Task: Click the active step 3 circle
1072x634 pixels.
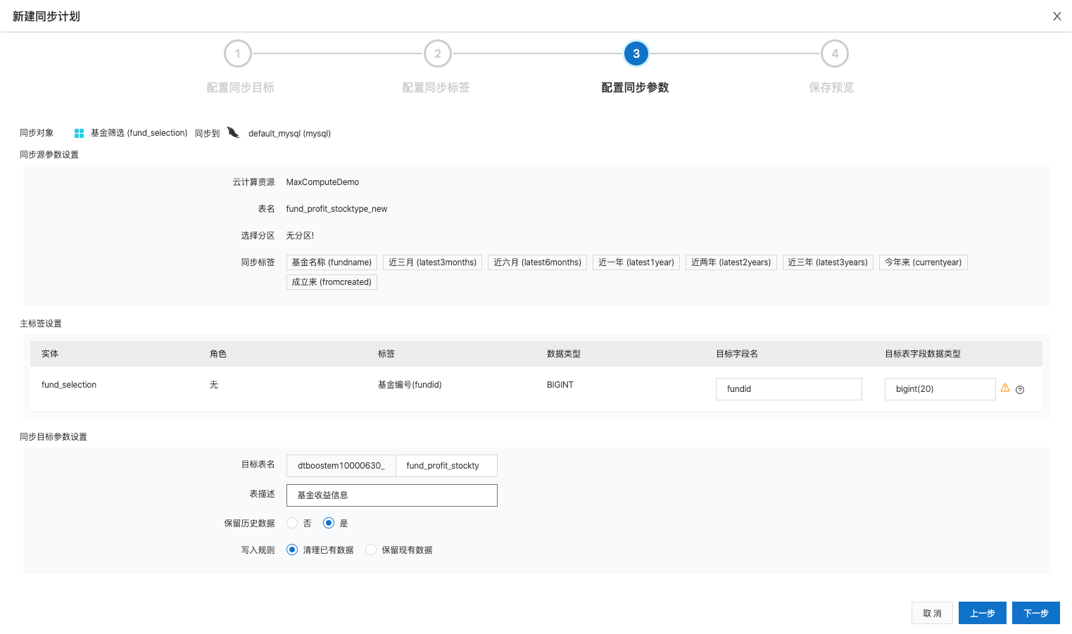Action: pos(636,53)
